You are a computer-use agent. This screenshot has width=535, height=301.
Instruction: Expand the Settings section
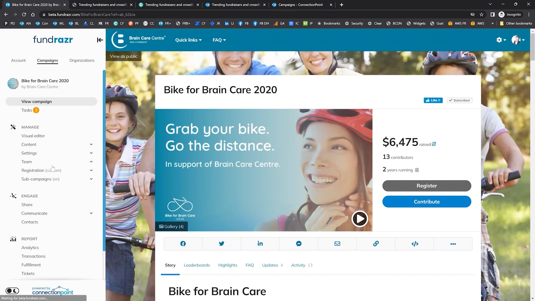click(x=91, y=153)
